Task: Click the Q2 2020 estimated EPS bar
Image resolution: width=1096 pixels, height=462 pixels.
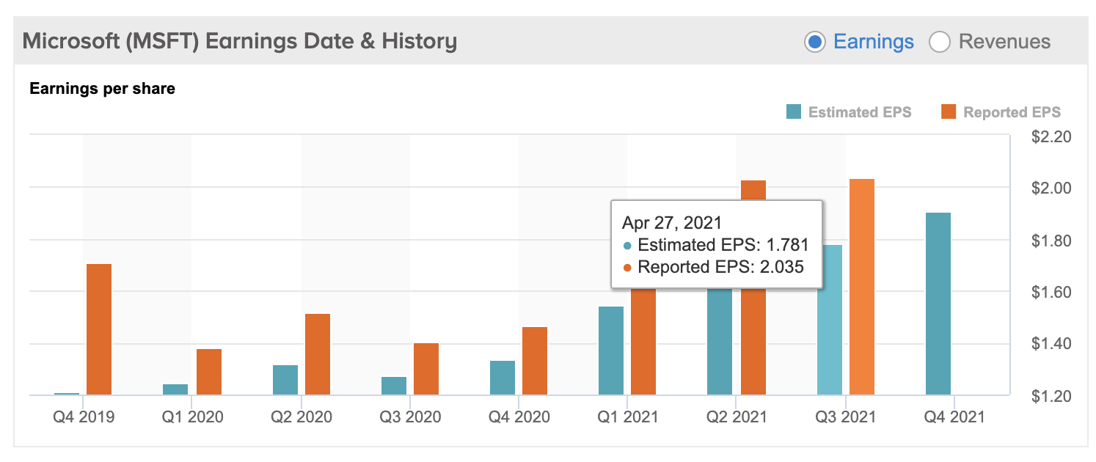Action: 285,380
